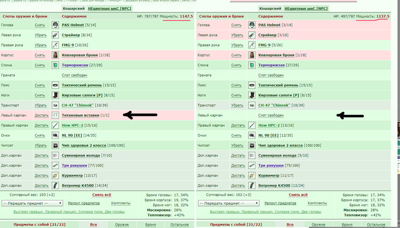400x228 pixels.
Task: Click Слот свободен for Левый карман, right panel
Action: point(271,115)
